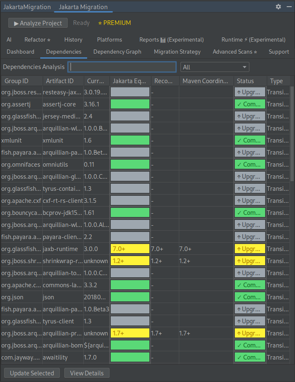Image resolution: width=295 pixels, height=382 pixels.
Task: Select the commons-la... artifact cell
Action: (63, 285)
